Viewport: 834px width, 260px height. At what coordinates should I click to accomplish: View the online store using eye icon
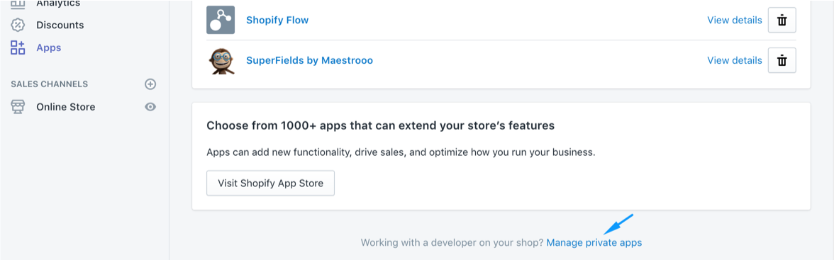[150, 107]
